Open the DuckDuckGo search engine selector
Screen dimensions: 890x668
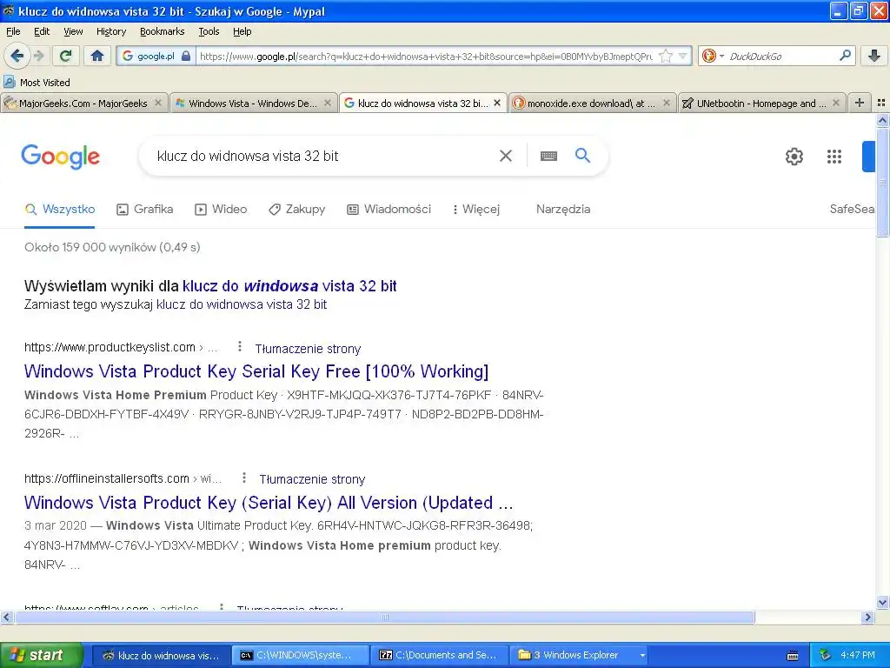click(x=713, y=56)
